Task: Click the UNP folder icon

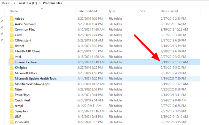Action: [x=12, y=117]
